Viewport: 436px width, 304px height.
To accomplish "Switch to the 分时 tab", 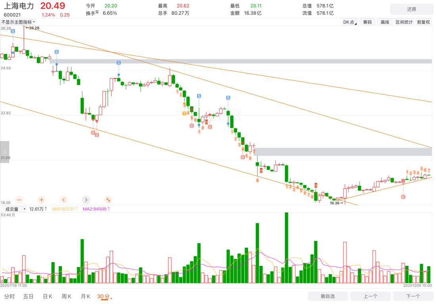I will [x=10, y=296].
